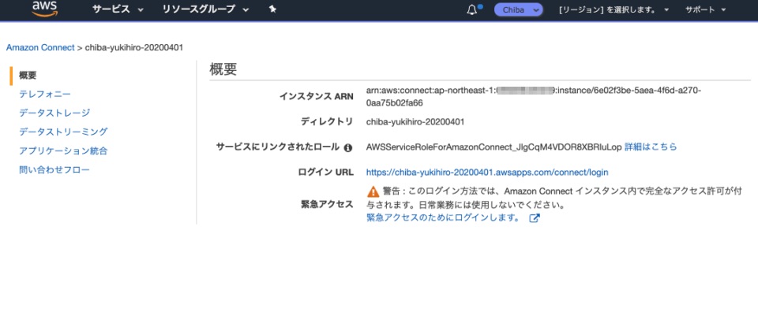The image size is (758, 312).
Task: Click the instance ARN value text
Action: (x=534, y=96)
